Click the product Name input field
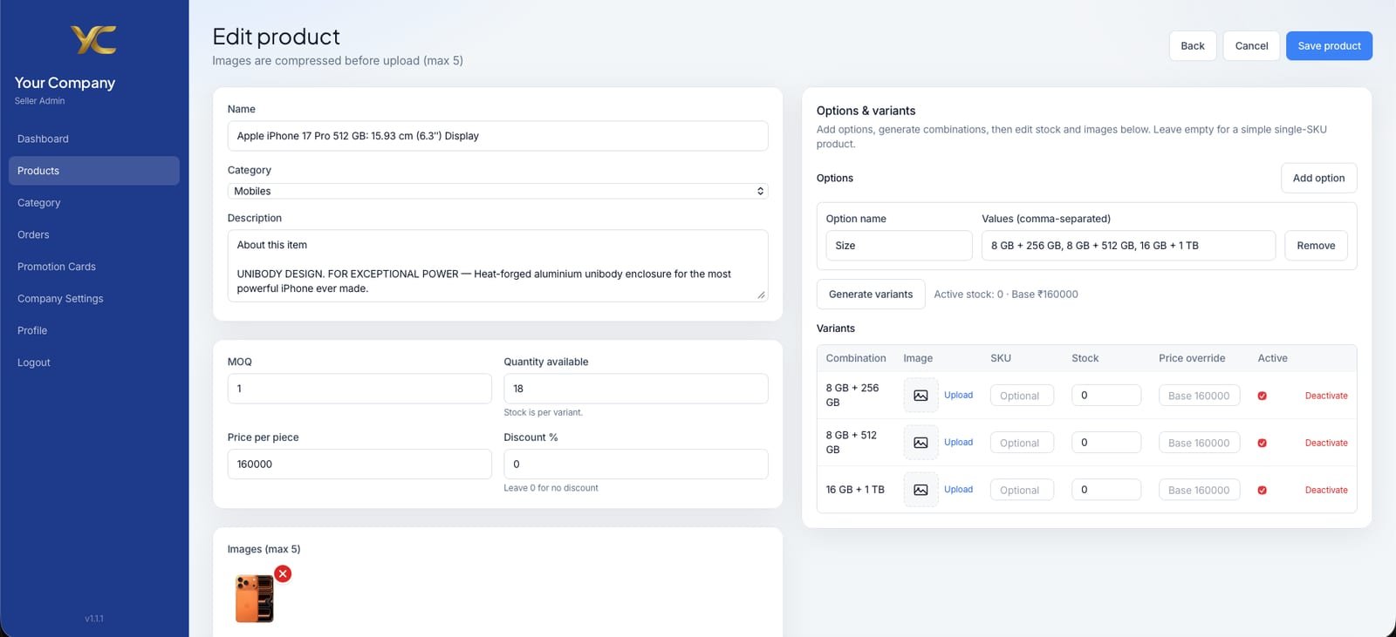This screenshot has width=1396, height=637. coord(497,136)
